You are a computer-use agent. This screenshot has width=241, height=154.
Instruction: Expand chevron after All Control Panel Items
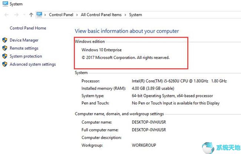pyautogui.click(x=125, y=15)
